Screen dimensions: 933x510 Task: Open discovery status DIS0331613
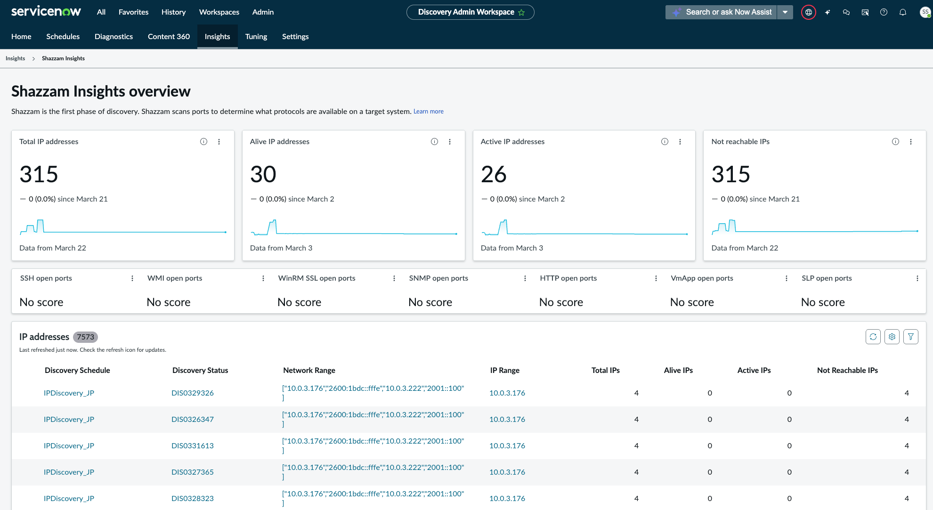193,446
